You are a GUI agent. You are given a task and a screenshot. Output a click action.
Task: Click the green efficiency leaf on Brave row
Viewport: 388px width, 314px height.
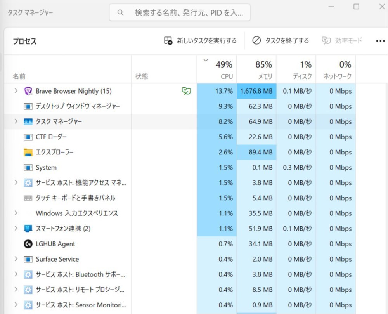pos(186,91)
